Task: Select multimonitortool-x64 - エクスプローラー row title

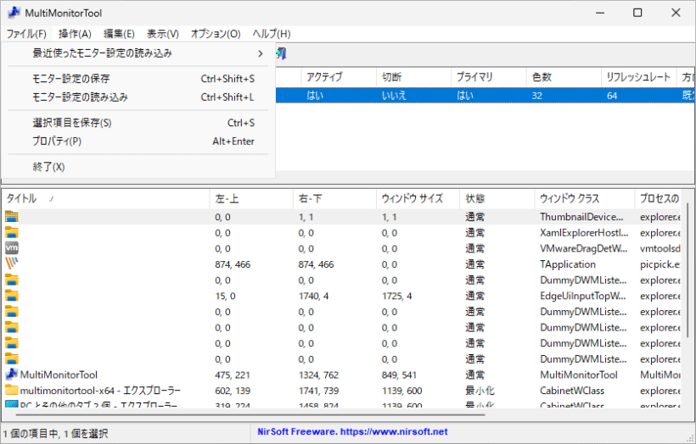Action: pos(100,391)
